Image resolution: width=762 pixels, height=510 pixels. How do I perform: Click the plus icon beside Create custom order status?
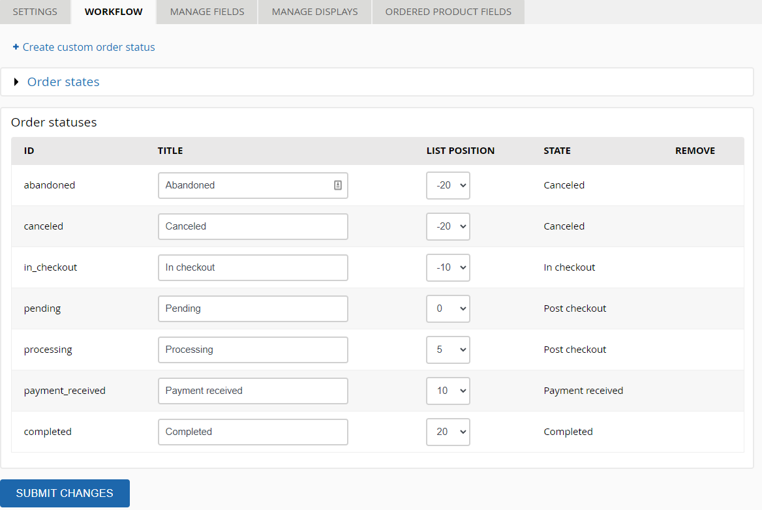16,46
